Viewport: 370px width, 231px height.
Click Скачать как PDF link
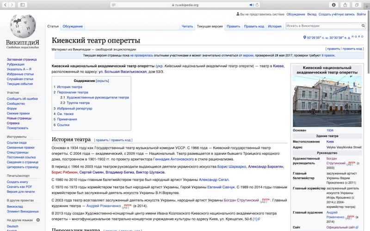click(x=19, y=187)
